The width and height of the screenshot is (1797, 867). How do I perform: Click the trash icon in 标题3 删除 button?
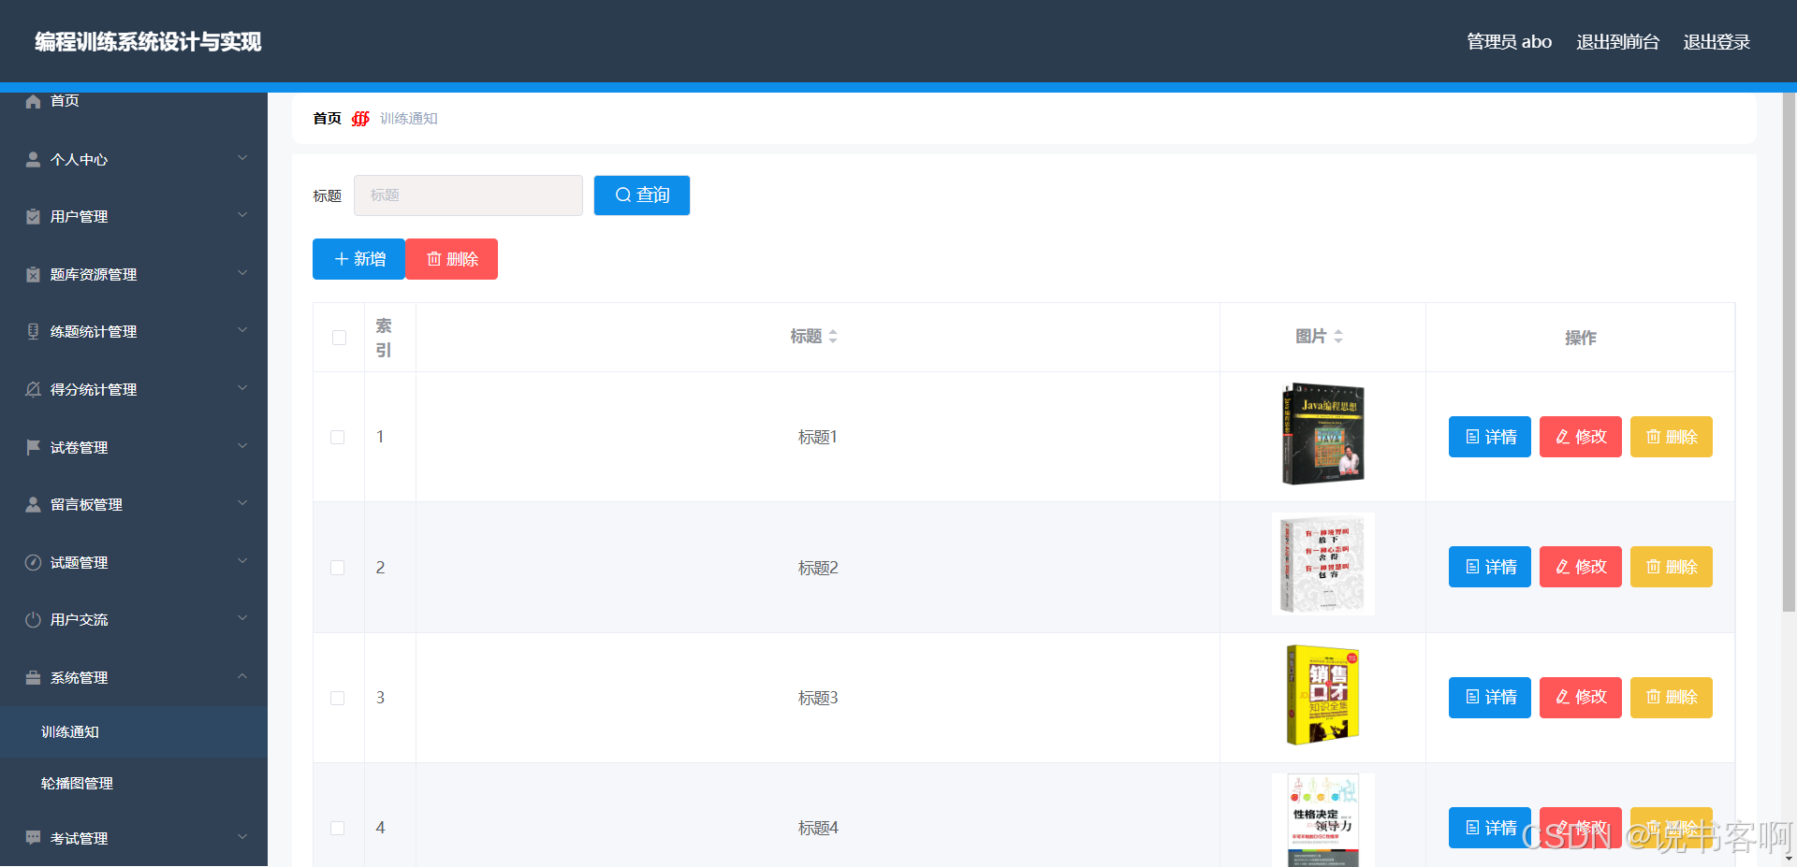click(1654, 697)
